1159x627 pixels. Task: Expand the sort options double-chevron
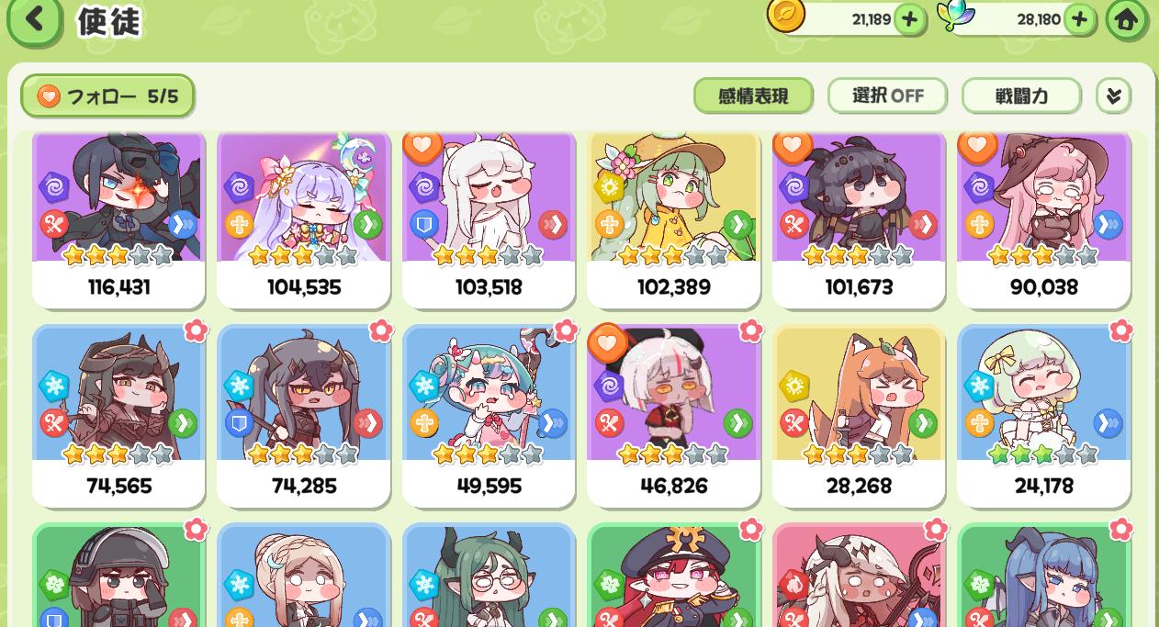tap(1113, 95)
